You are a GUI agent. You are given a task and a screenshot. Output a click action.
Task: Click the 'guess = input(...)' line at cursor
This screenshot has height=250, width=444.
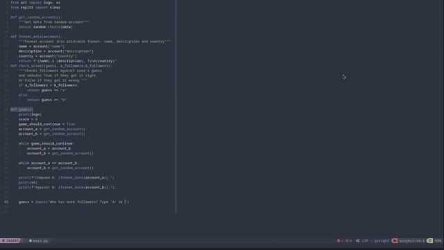(x=74, y=202)
